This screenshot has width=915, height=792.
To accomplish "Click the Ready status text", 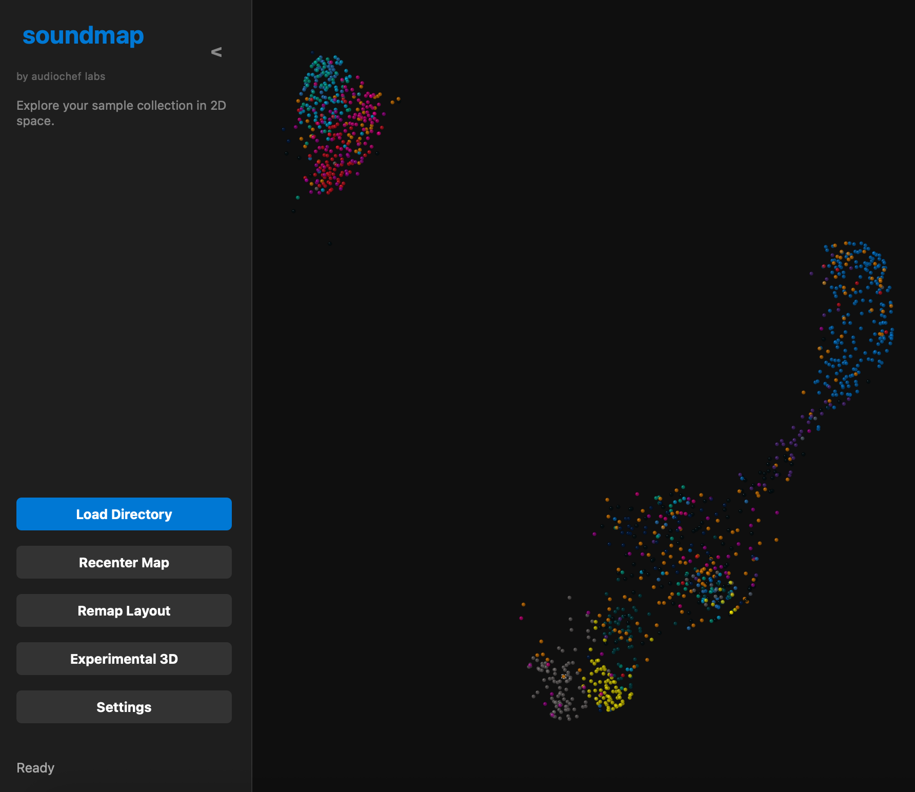I will [35, 767].
